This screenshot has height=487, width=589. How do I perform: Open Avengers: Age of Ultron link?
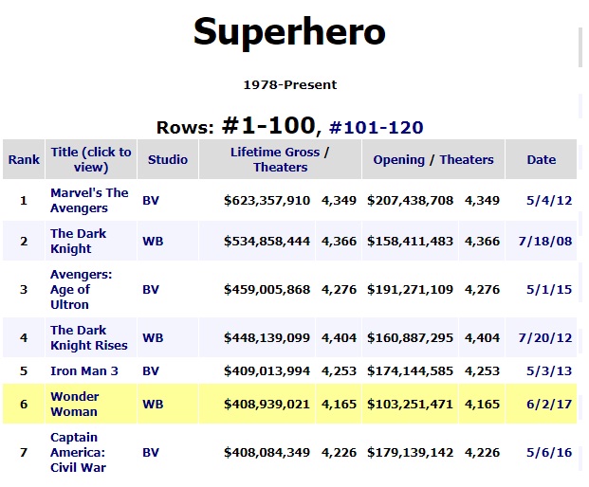(x=81, y=289)
